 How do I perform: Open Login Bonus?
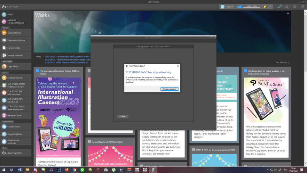[x=16, y=67]
